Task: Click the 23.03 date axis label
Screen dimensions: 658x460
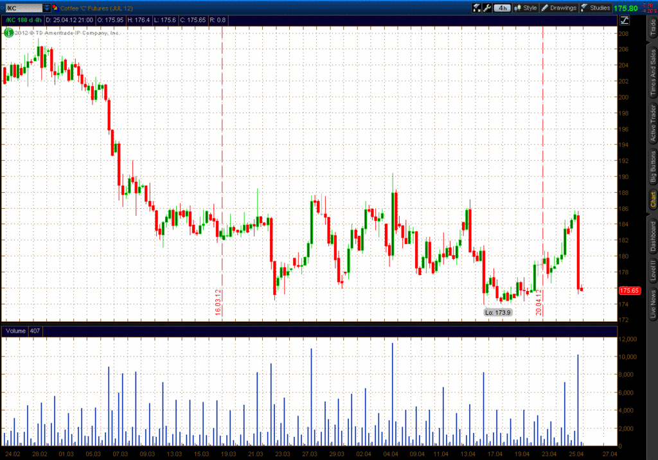Action: (283, 454)
